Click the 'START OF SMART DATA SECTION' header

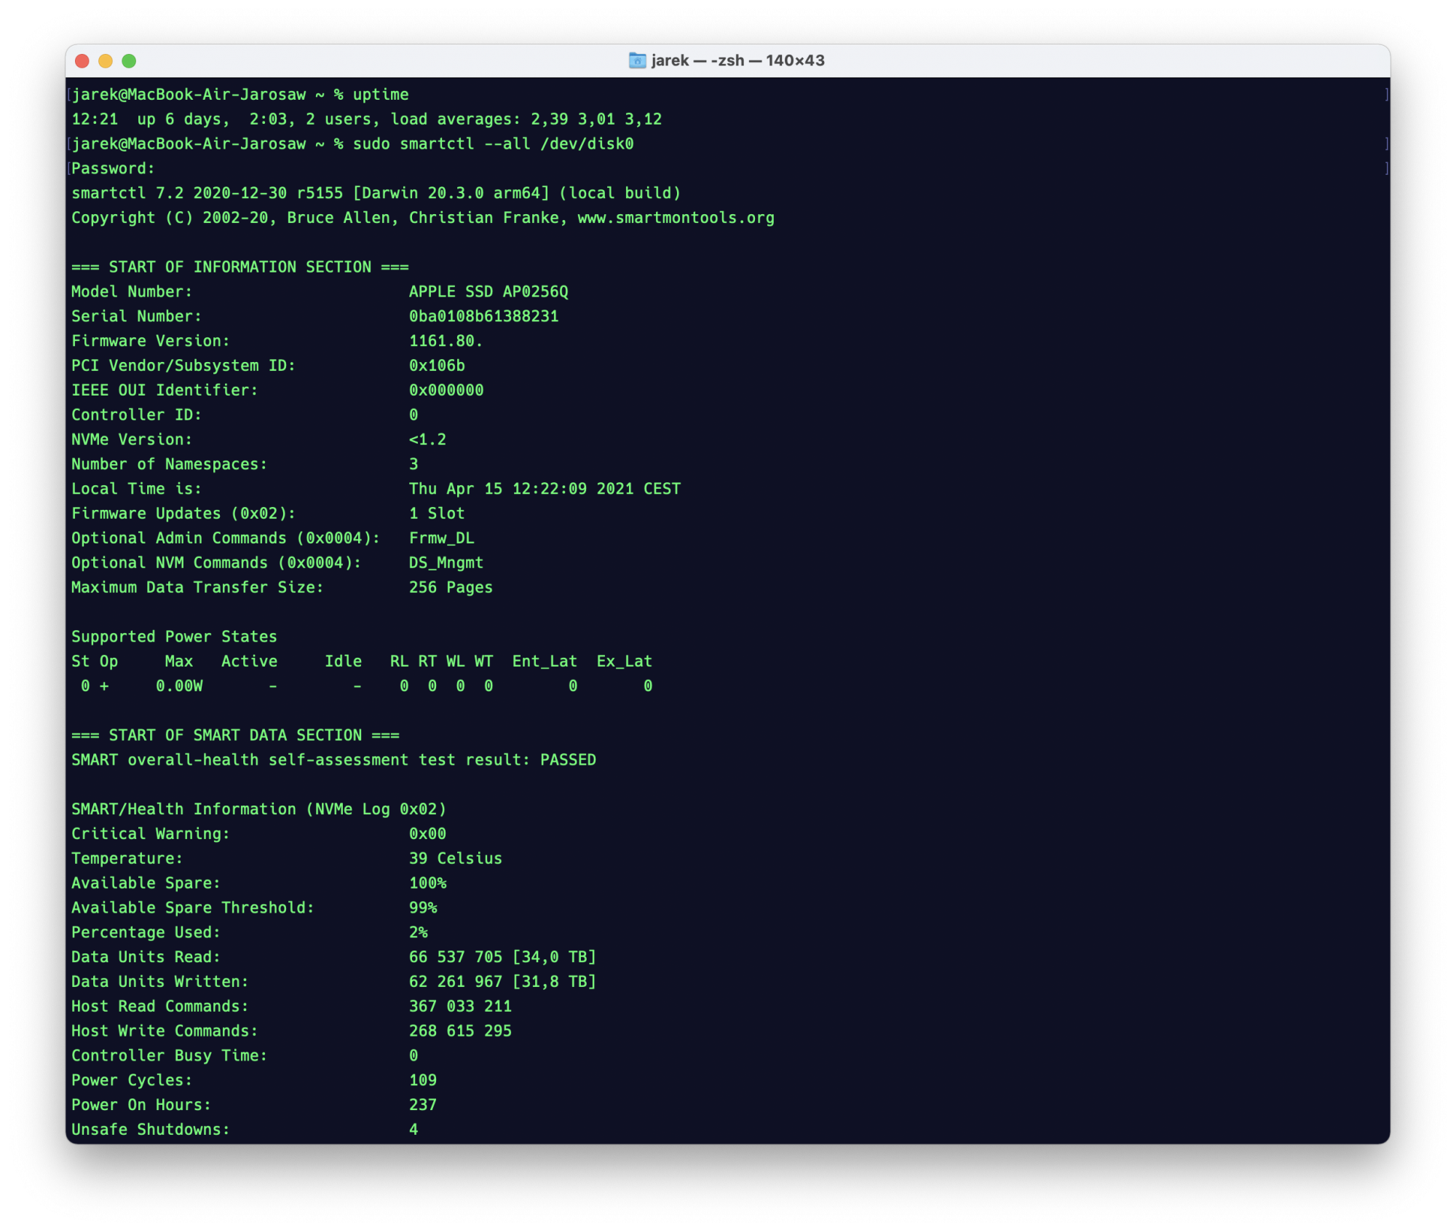click(x=235, y=735)
